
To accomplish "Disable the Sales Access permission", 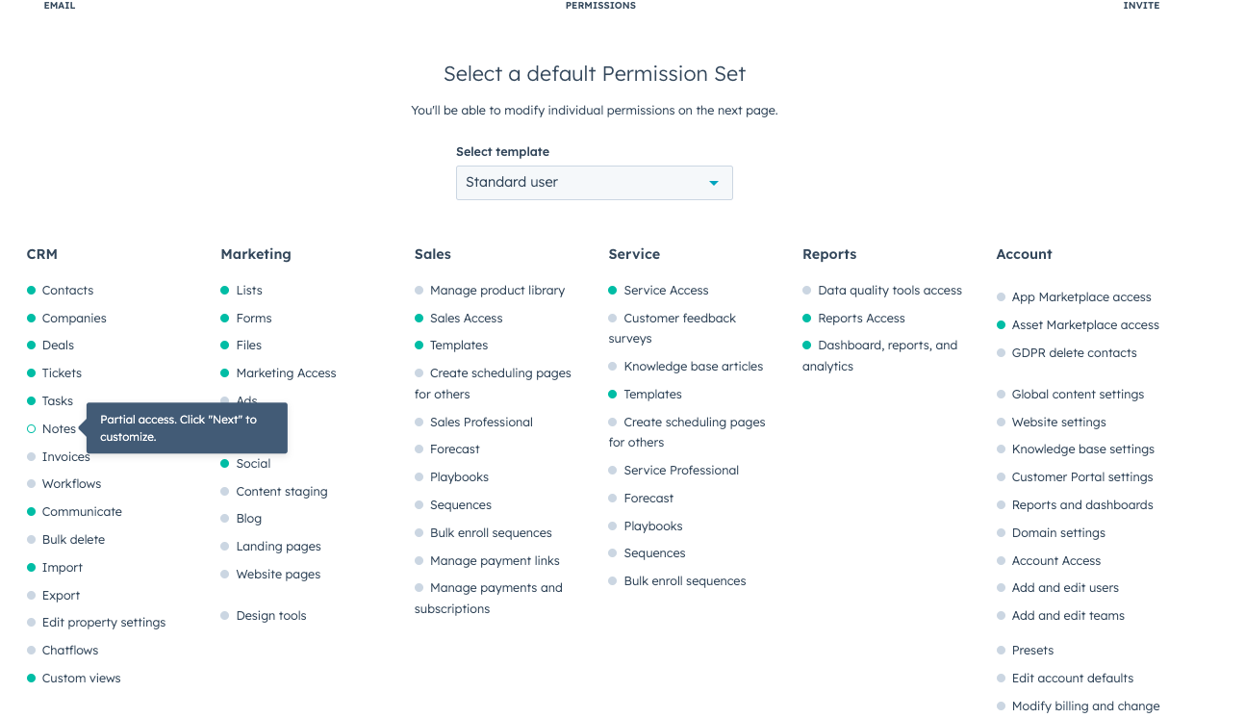I will [x=419, y=318].
